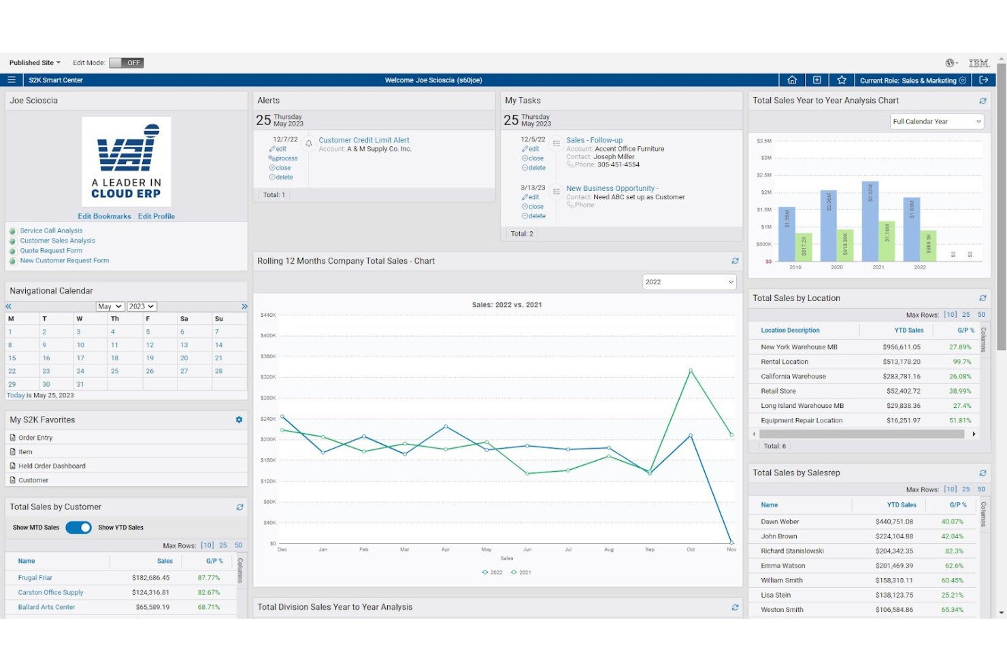Viewport: 1007px width, 671px height.
Task: Open the Full Calendar Year dropdown
Action: pyautogui.click(x=936, y=121)
